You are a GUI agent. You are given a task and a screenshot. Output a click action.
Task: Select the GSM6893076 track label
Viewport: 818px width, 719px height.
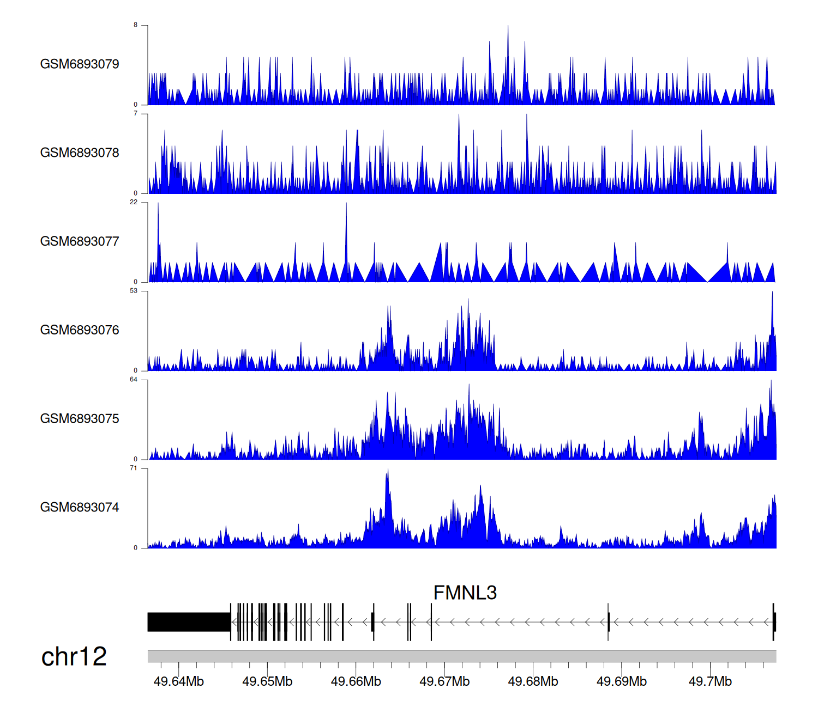(x=80, y=330)
